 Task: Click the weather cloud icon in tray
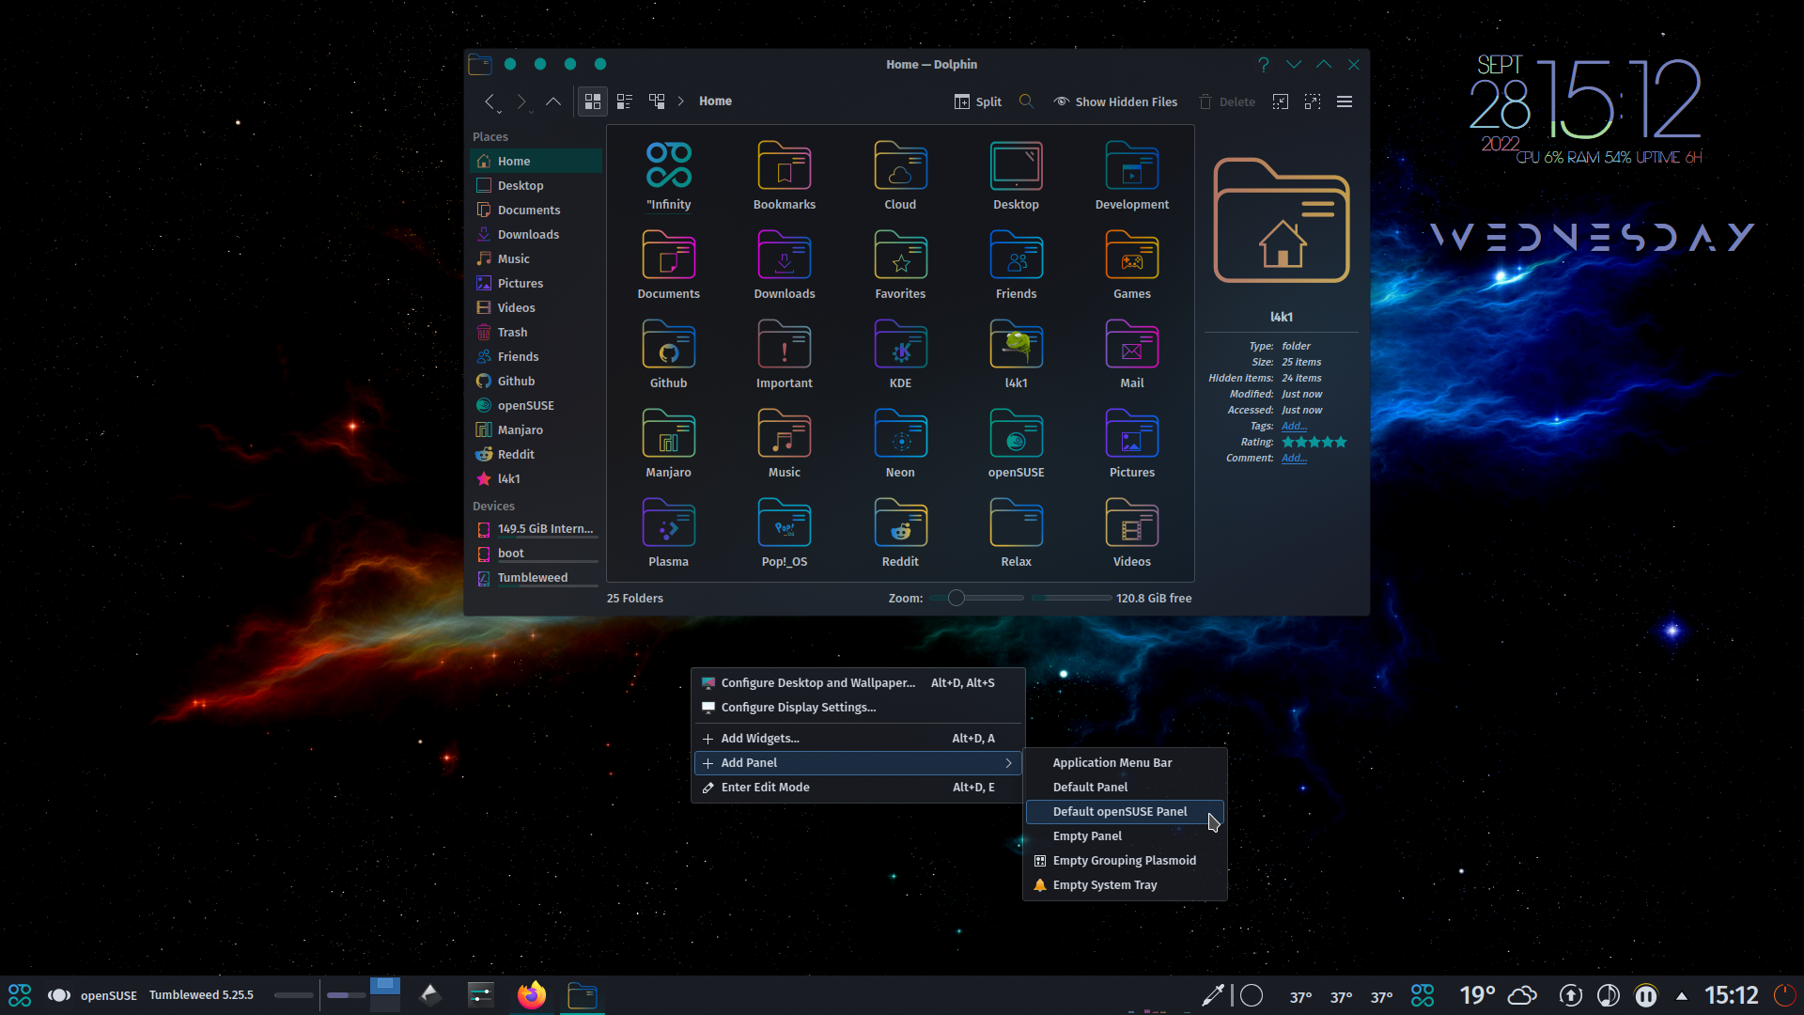click(x=1523, y=994)
